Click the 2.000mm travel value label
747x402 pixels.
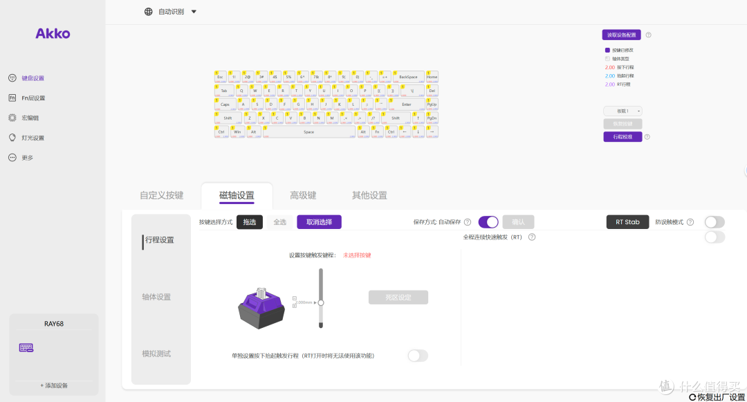tap(305, 302)
